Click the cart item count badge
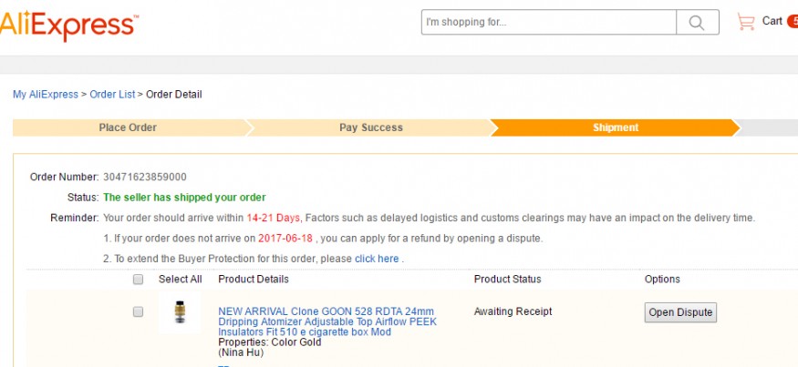The width and height of the screenshot is (798, 367). (792, 22)
